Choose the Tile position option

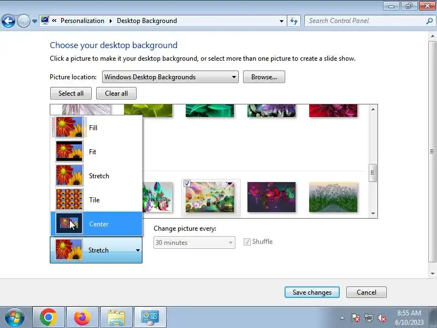coord(96,200)
